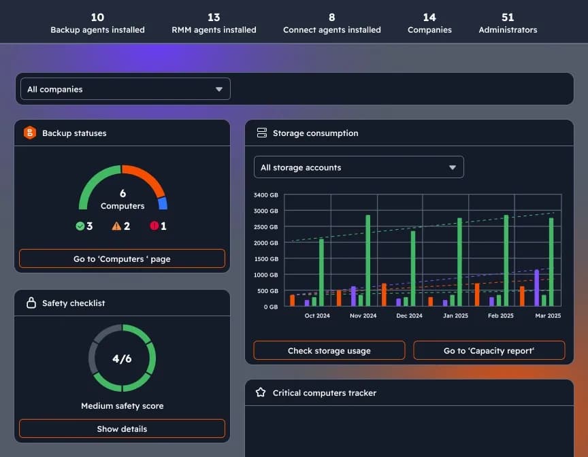Click the Critical computers tracker star icon
The height and width of the screenshot is (457, 588).
point(261,392)
